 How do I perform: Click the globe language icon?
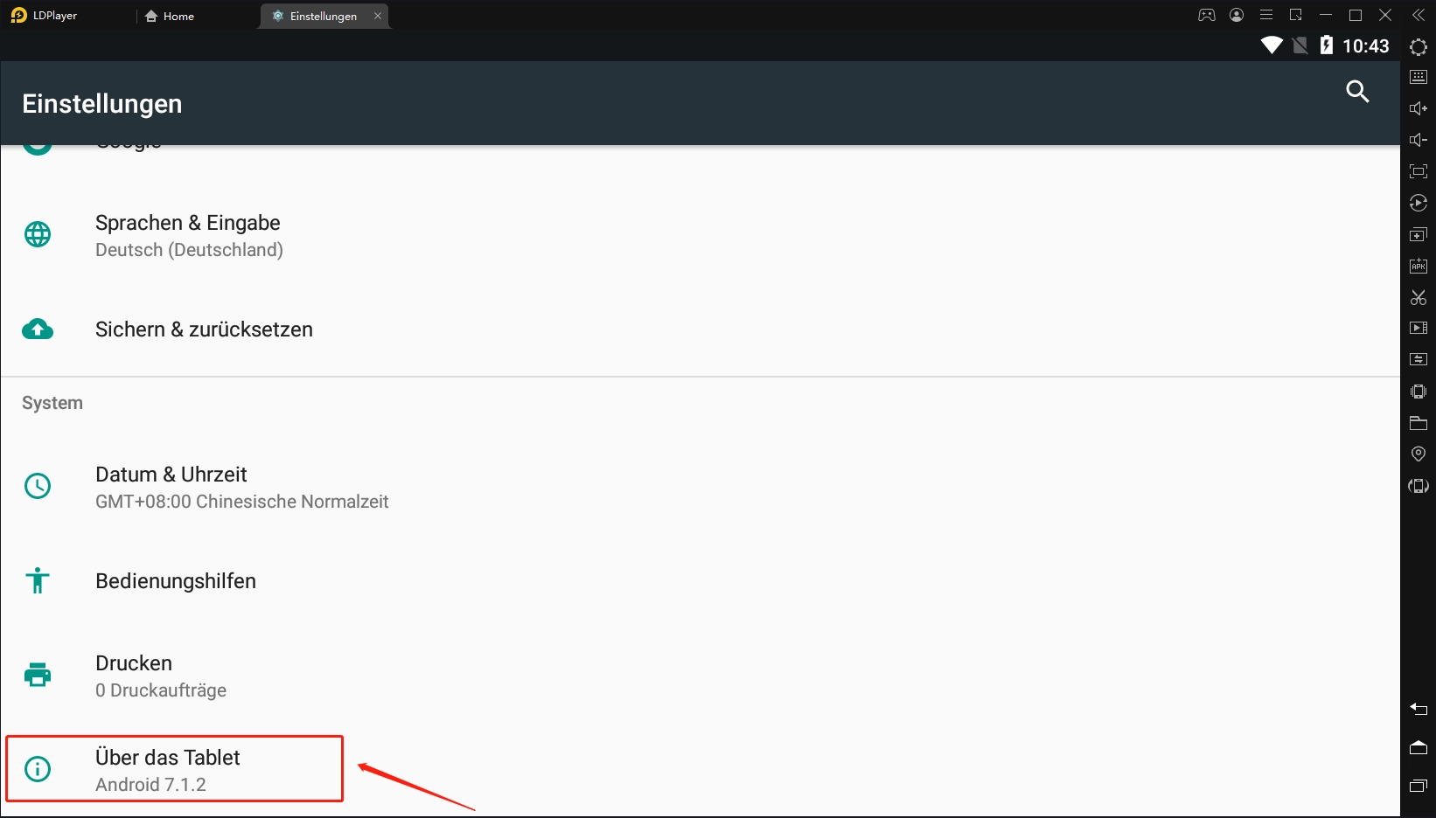click(38, 234)
